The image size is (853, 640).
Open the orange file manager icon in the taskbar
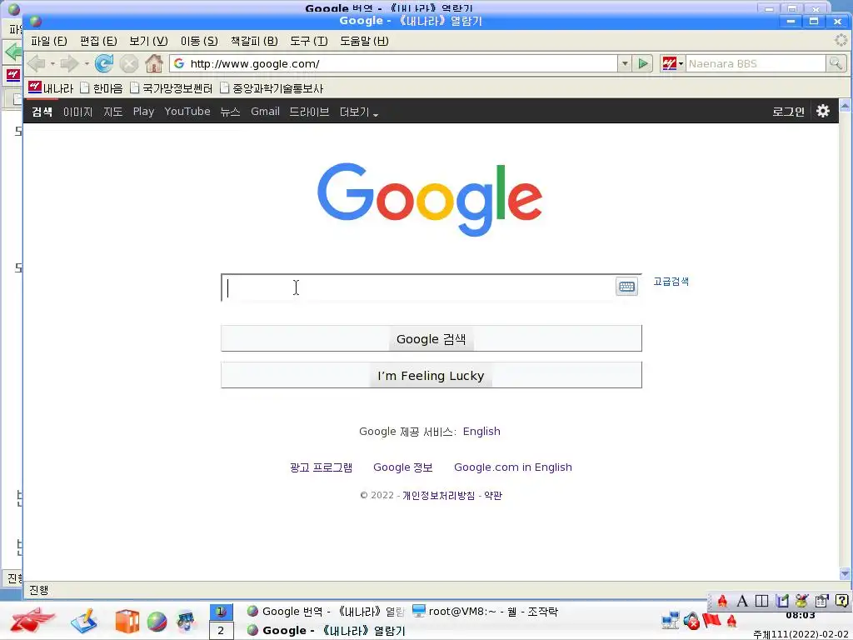coord(127,621)
